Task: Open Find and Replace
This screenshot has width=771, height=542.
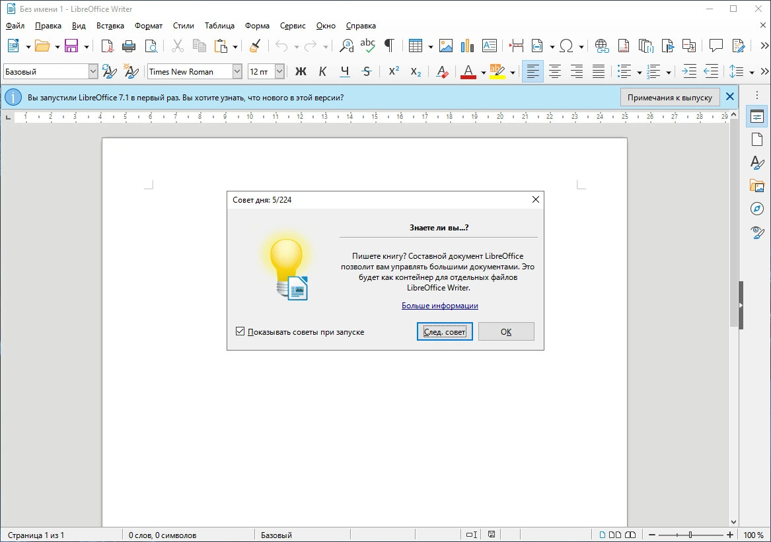Action: coord(347,46)
